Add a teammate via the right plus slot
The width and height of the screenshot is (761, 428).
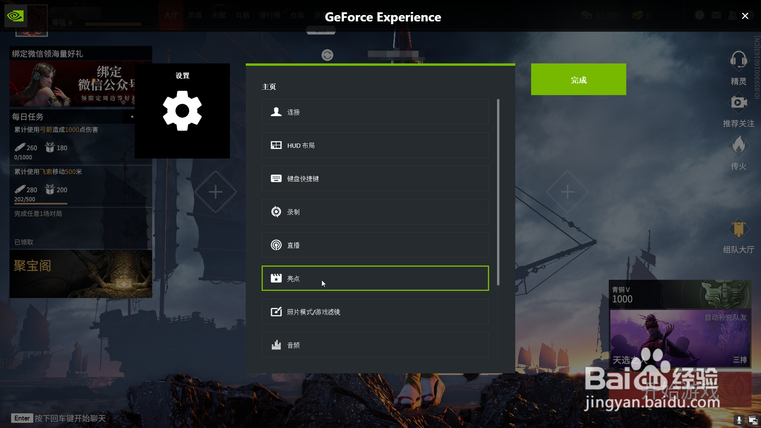pos(567,192)
